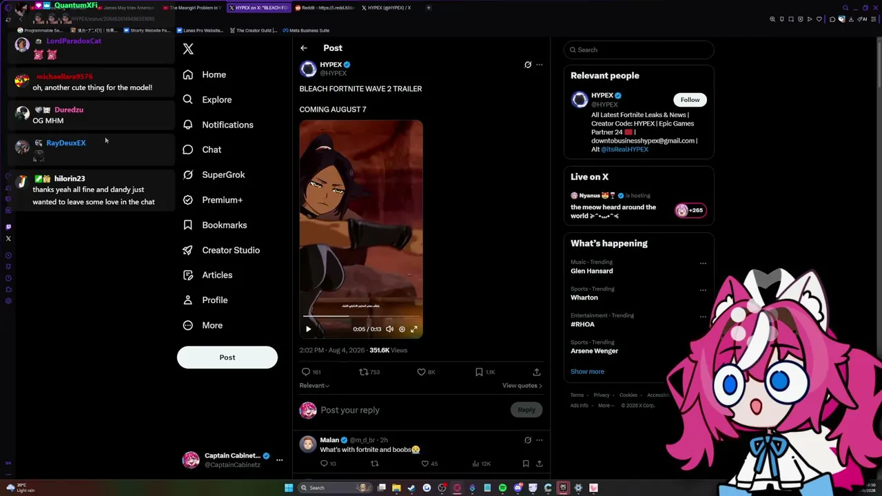
Task: Bookmark Malan's reply
Action: (526, 464)
